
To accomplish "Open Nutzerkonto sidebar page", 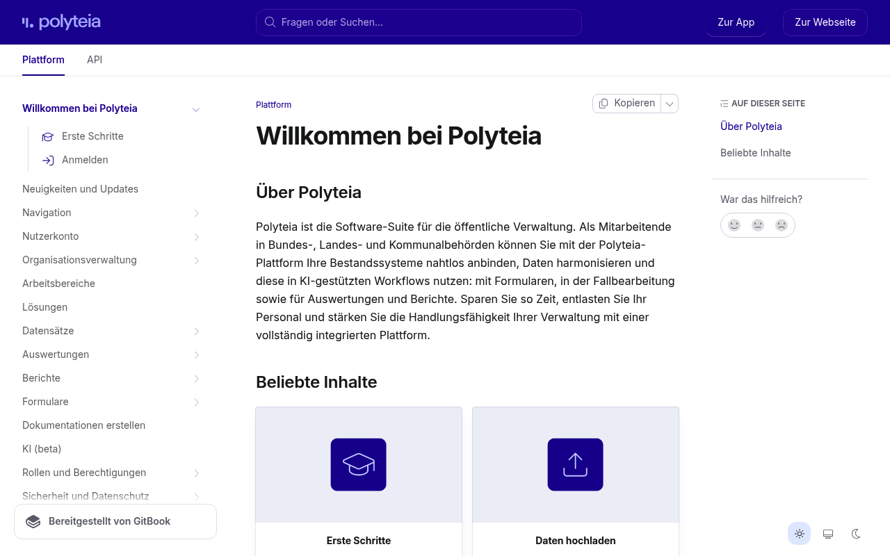I will click(50, 236).
